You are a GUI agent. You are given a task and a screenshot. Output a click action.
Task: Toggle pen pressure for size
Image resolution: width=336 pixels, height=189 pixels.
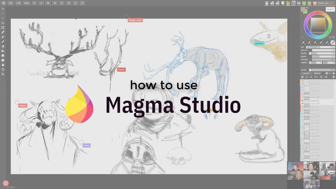[x=310, y=47]
